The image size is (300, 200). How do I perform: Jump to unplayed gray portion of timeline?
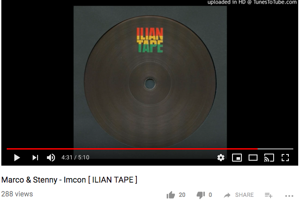275,149
